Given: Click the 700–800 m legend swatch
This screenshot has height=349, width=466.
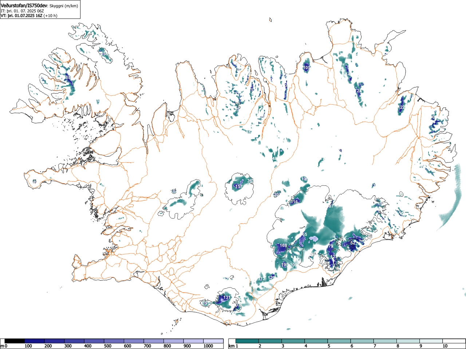Looking at the screenshot, I should 154,341.
